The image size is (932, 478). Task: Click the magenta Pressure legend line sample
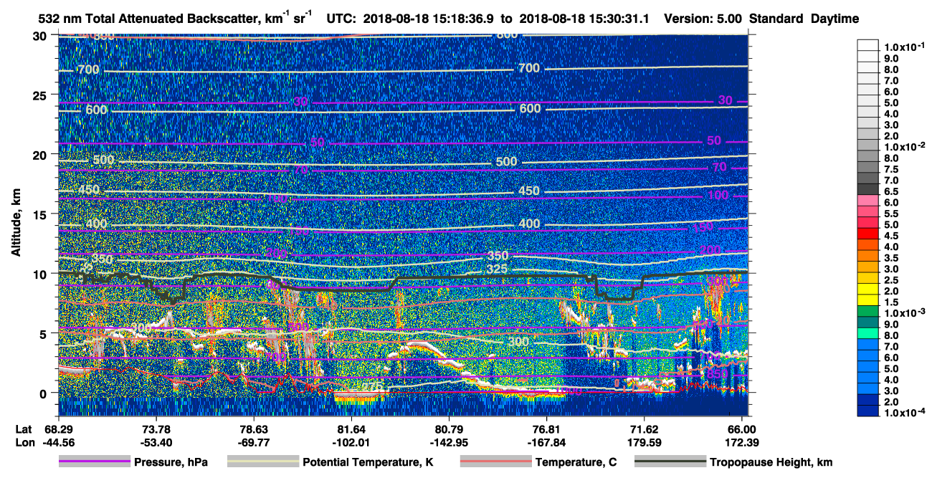tap(94, 462)
